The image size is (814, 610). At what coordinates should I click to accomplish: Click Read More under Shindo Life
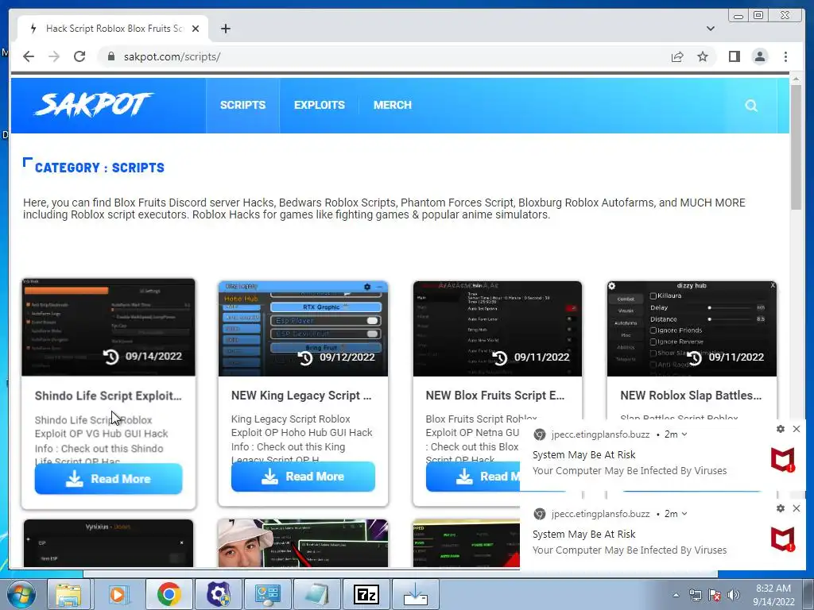click(x=108, y=478)
